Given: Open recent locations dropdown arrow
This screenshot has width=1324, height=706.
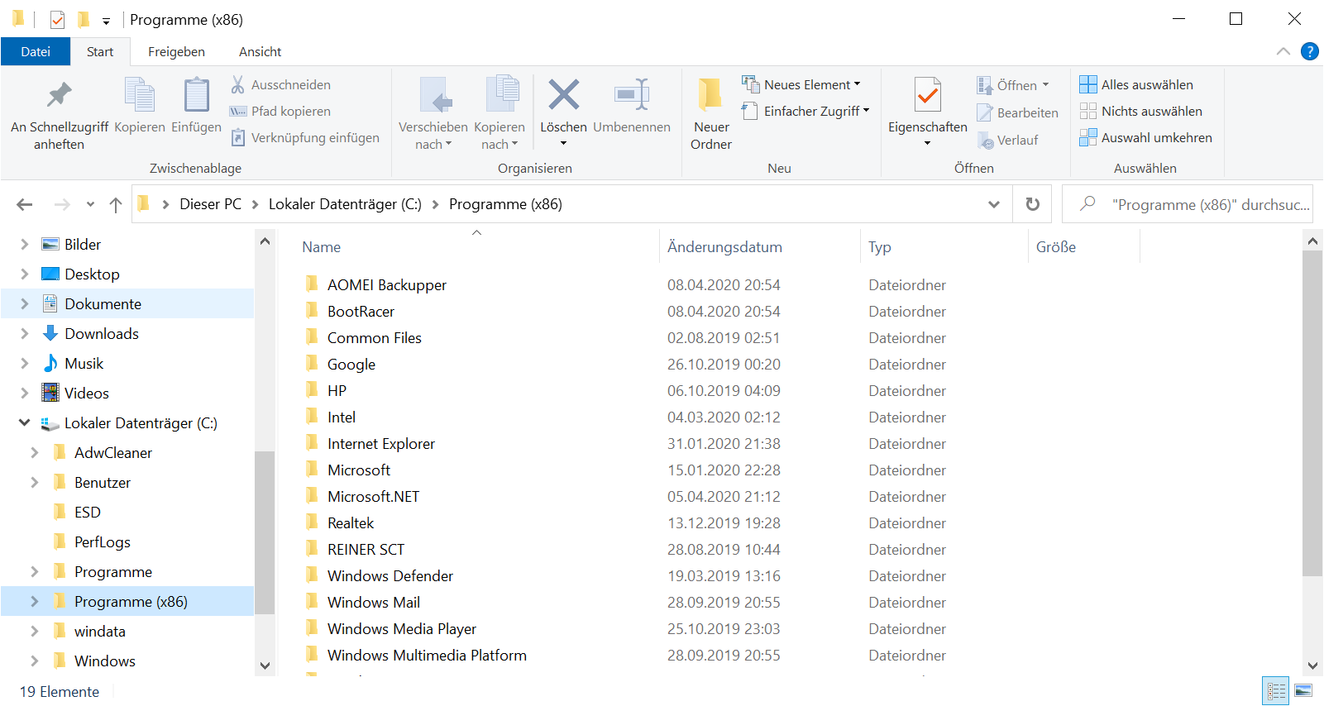Looking at the screenshot, I should (x=90, y=204).
